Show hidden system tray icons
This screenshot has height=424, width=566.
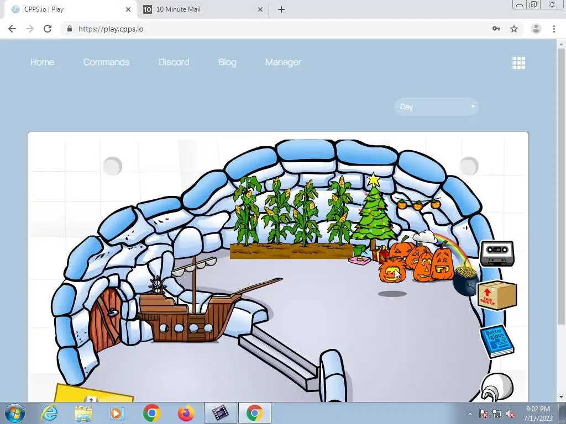tap(470, 414)
